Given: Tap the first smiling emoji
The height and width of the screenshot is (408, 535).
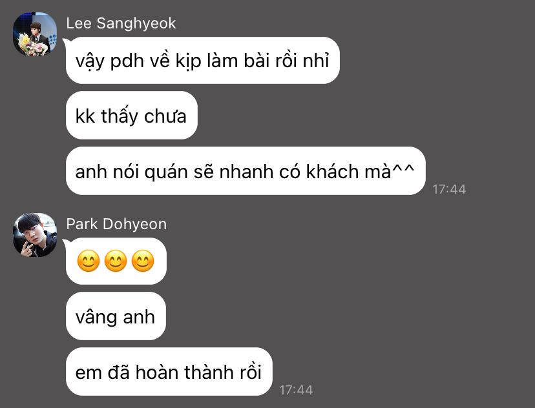Looking at the screenshot, I should pyautogui.click(x=89, y=261).
